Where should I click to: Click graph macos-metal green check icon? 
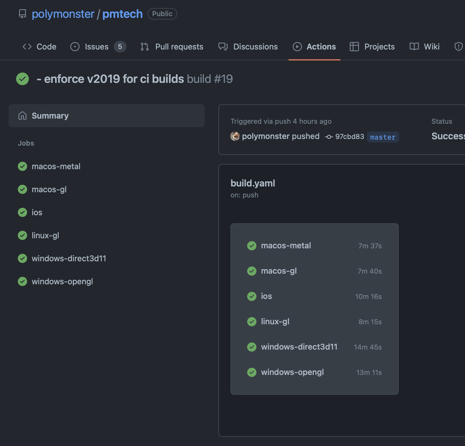252,246
